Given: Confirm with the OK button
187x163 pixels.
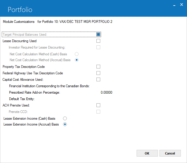Looking at the screenshot, I should [147, 153].
